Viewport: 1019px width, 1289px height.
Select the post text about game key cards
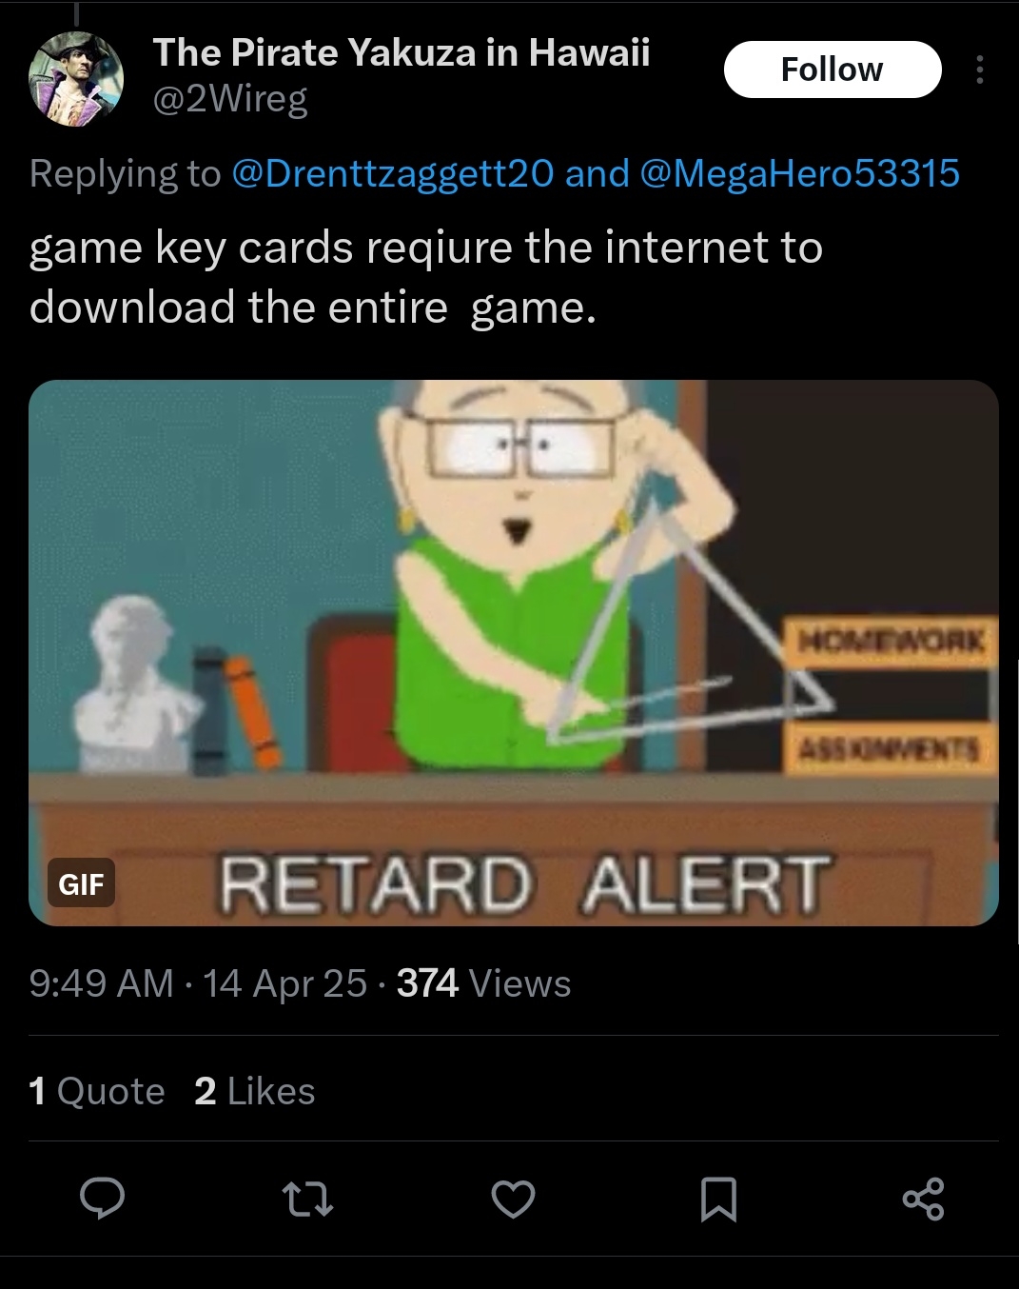(x=426, y=277)
